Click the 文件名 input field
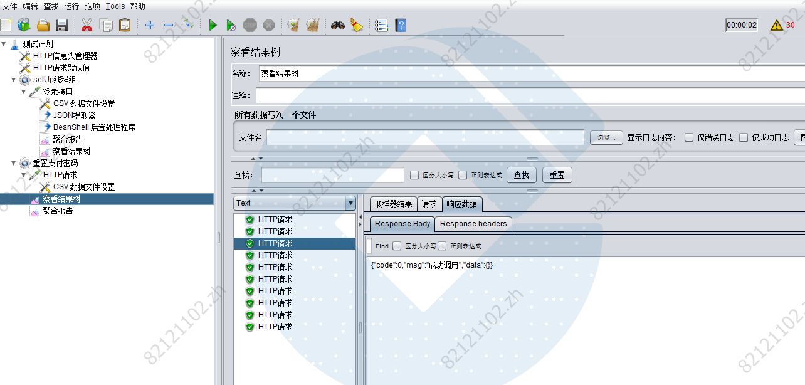 click(425, 137)
